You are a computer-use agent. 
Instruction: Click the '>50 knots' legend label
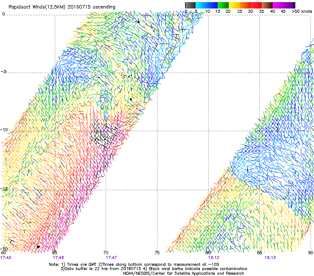pyautogui.click(x=302, y=11)
